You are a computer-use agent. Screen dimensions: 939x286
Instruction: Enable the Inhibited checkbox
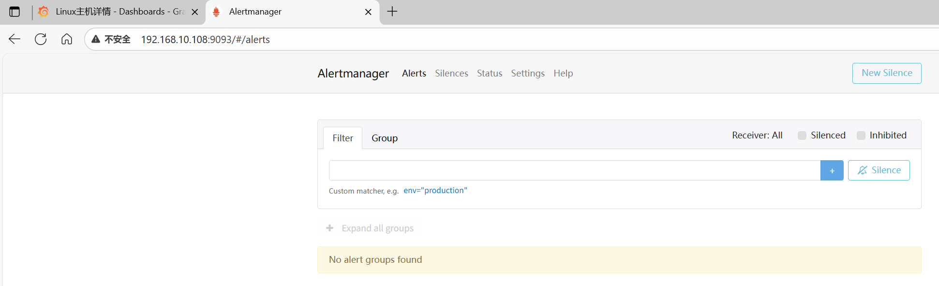861,135
